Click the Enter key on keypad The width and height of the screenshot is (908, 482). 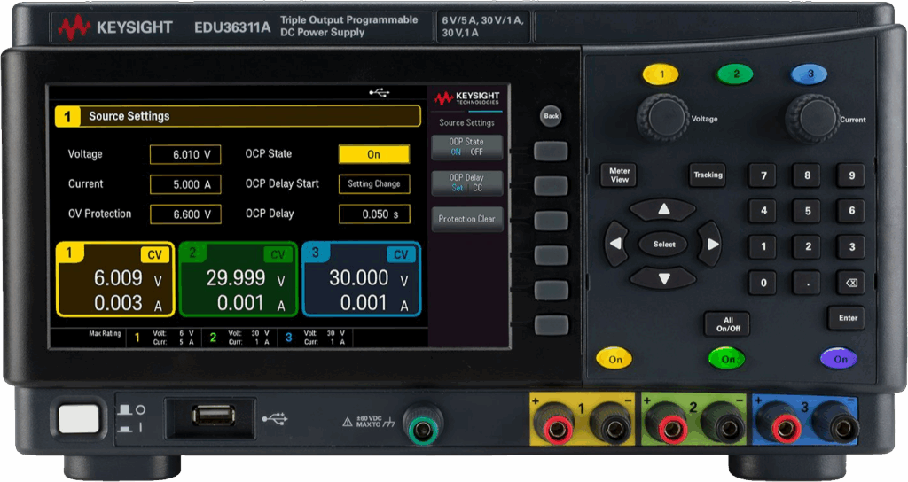point(847,318)
